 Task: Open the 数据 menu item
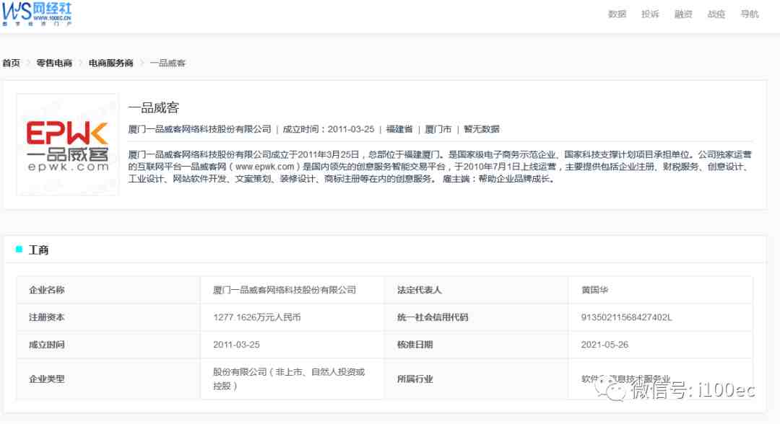pyautogui.click(x=617, y=14)
